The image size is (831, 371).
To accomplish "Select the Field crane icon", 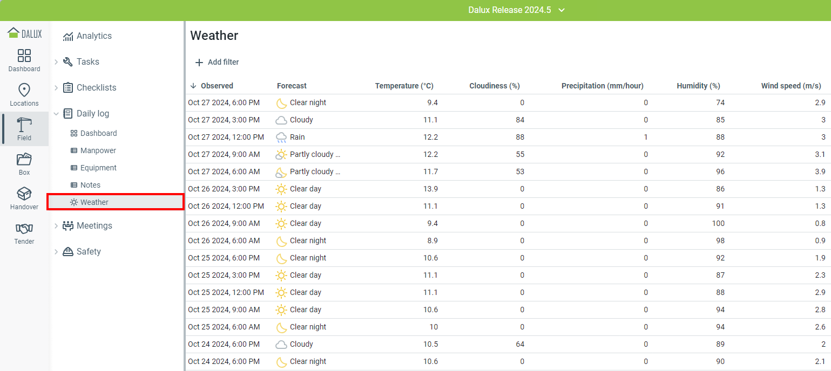I will coord(24,125).
